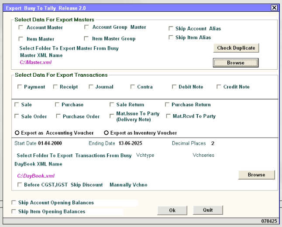Enable Skip Account Opening Balances
The width and height of the screenshot is (282, 227).
coord(14,203)
